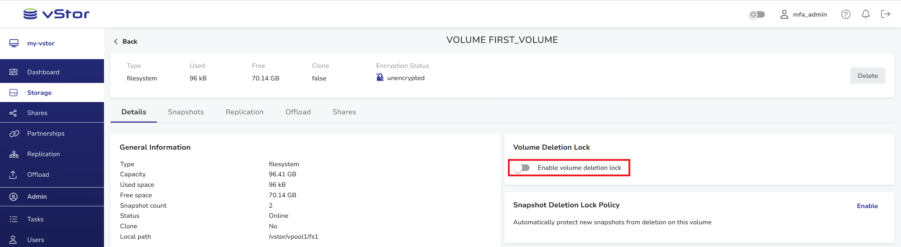Image resolution: width=901 pixels, height=247 pixels.
Task: Enable the Snapshot Deletion Lock Policy
Action: (867, 206)
